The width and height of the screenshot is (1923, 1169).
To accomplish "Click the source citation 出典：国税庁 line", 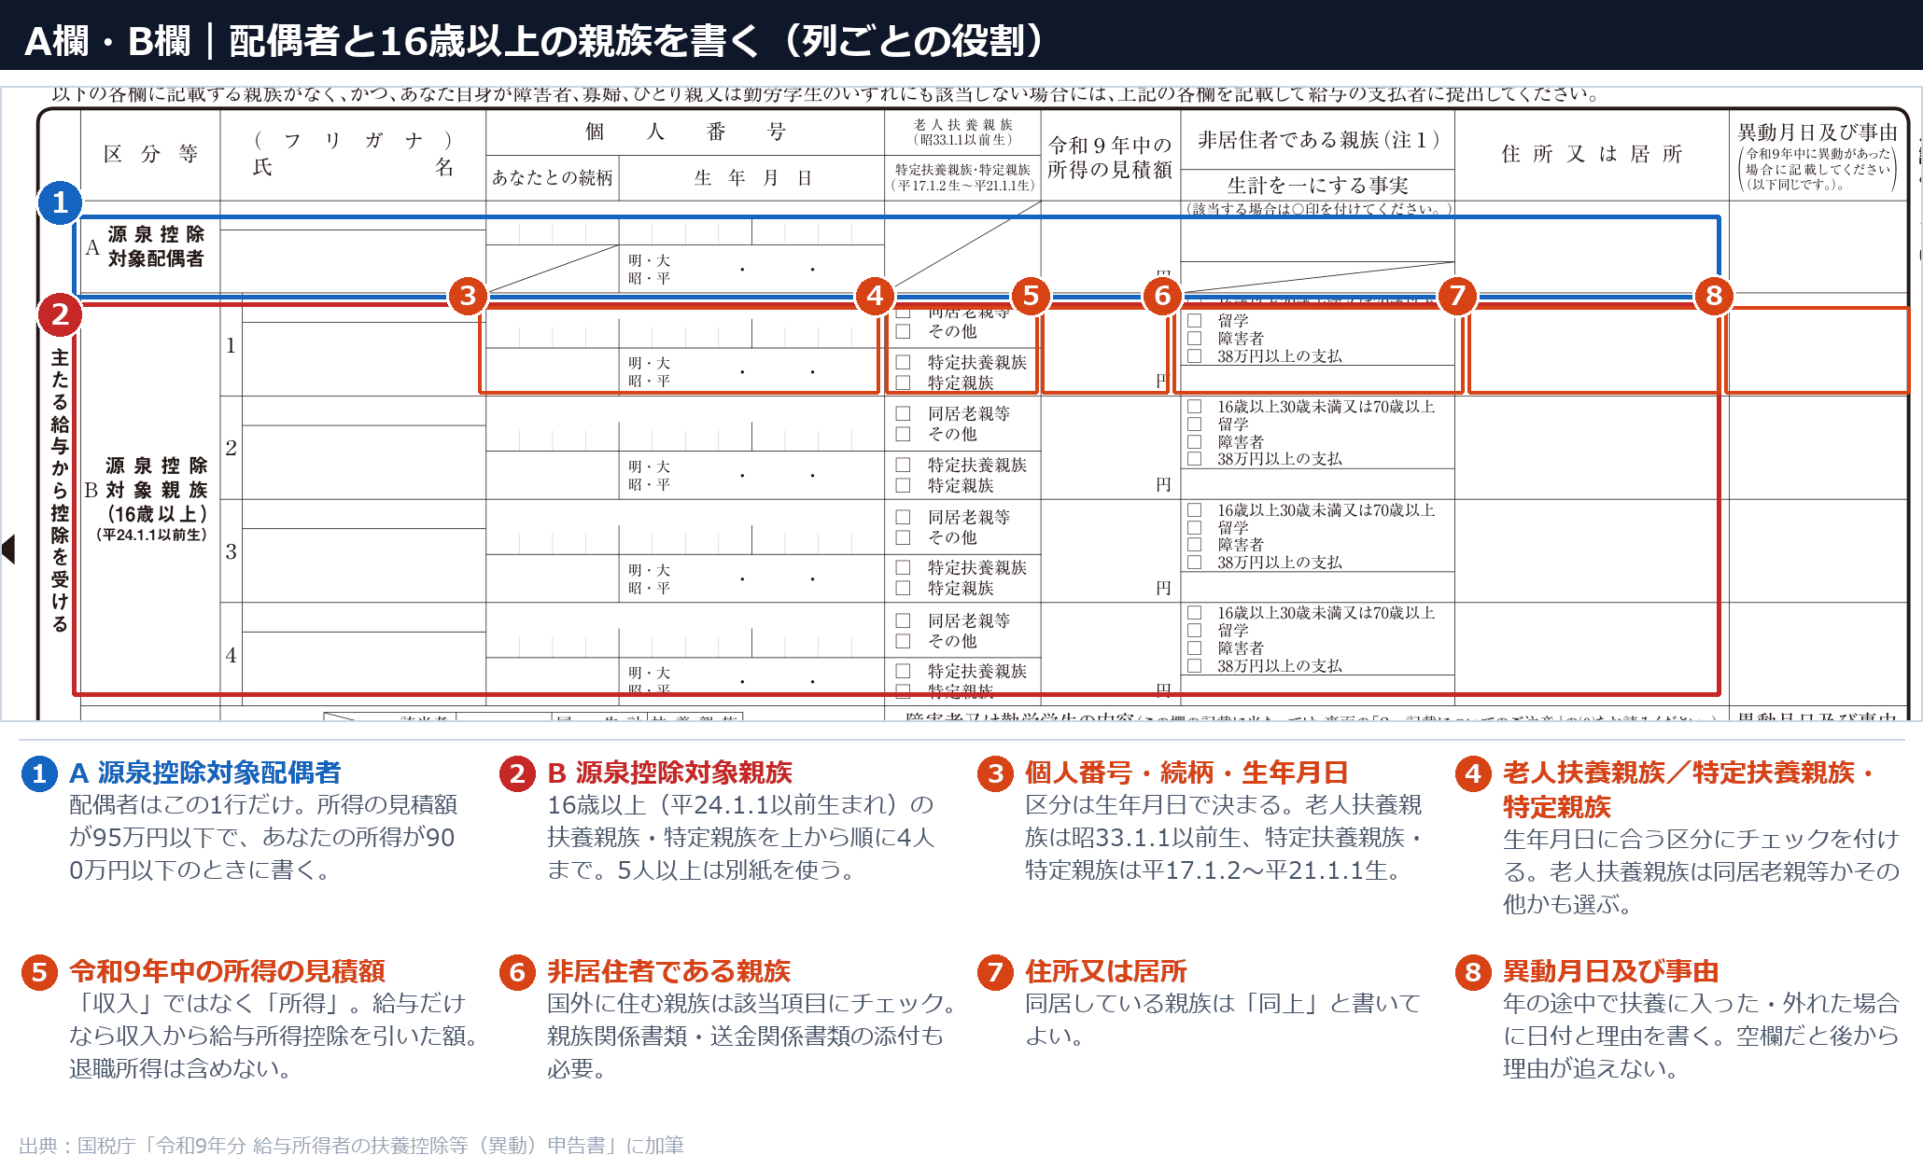I will pos(351,1145).
